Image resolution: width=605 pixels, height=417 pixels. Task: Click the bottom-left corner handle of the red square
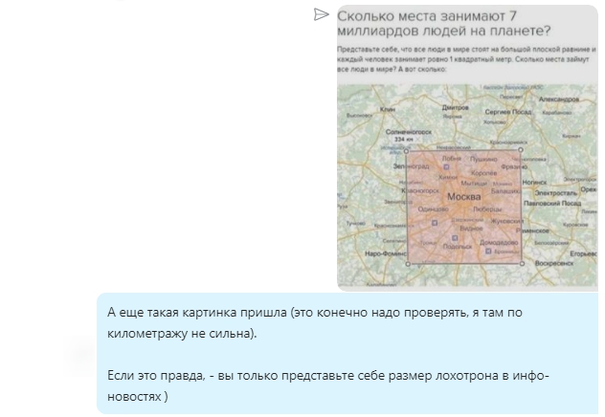[x=409, y=263]
